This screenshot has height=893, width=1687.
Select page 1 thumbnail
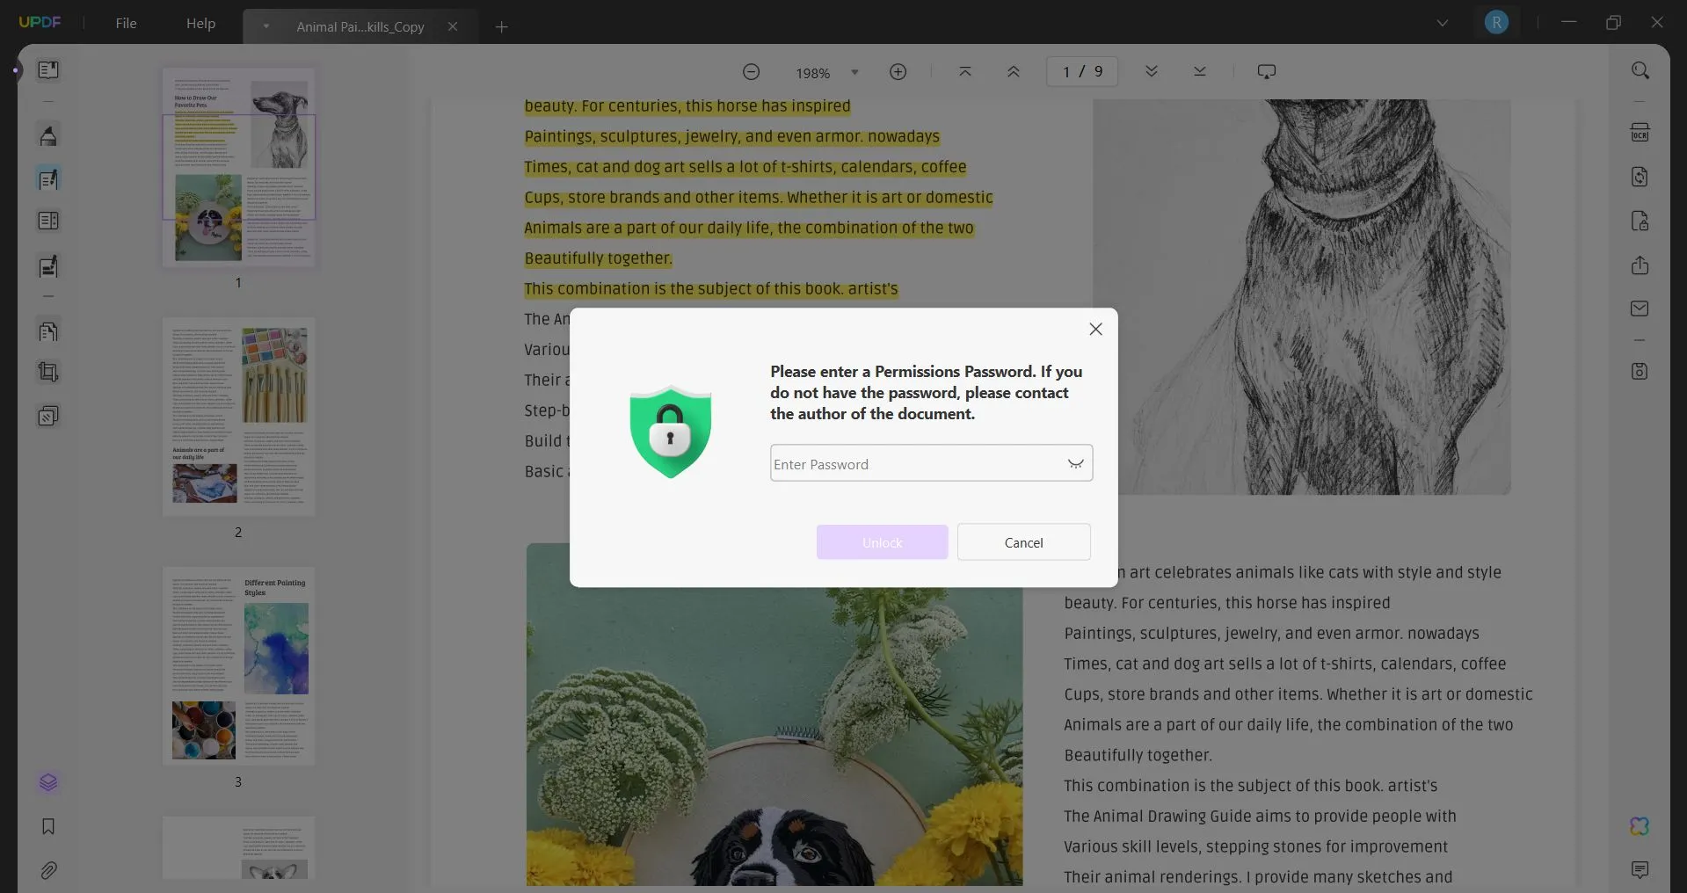click(238, 167)
